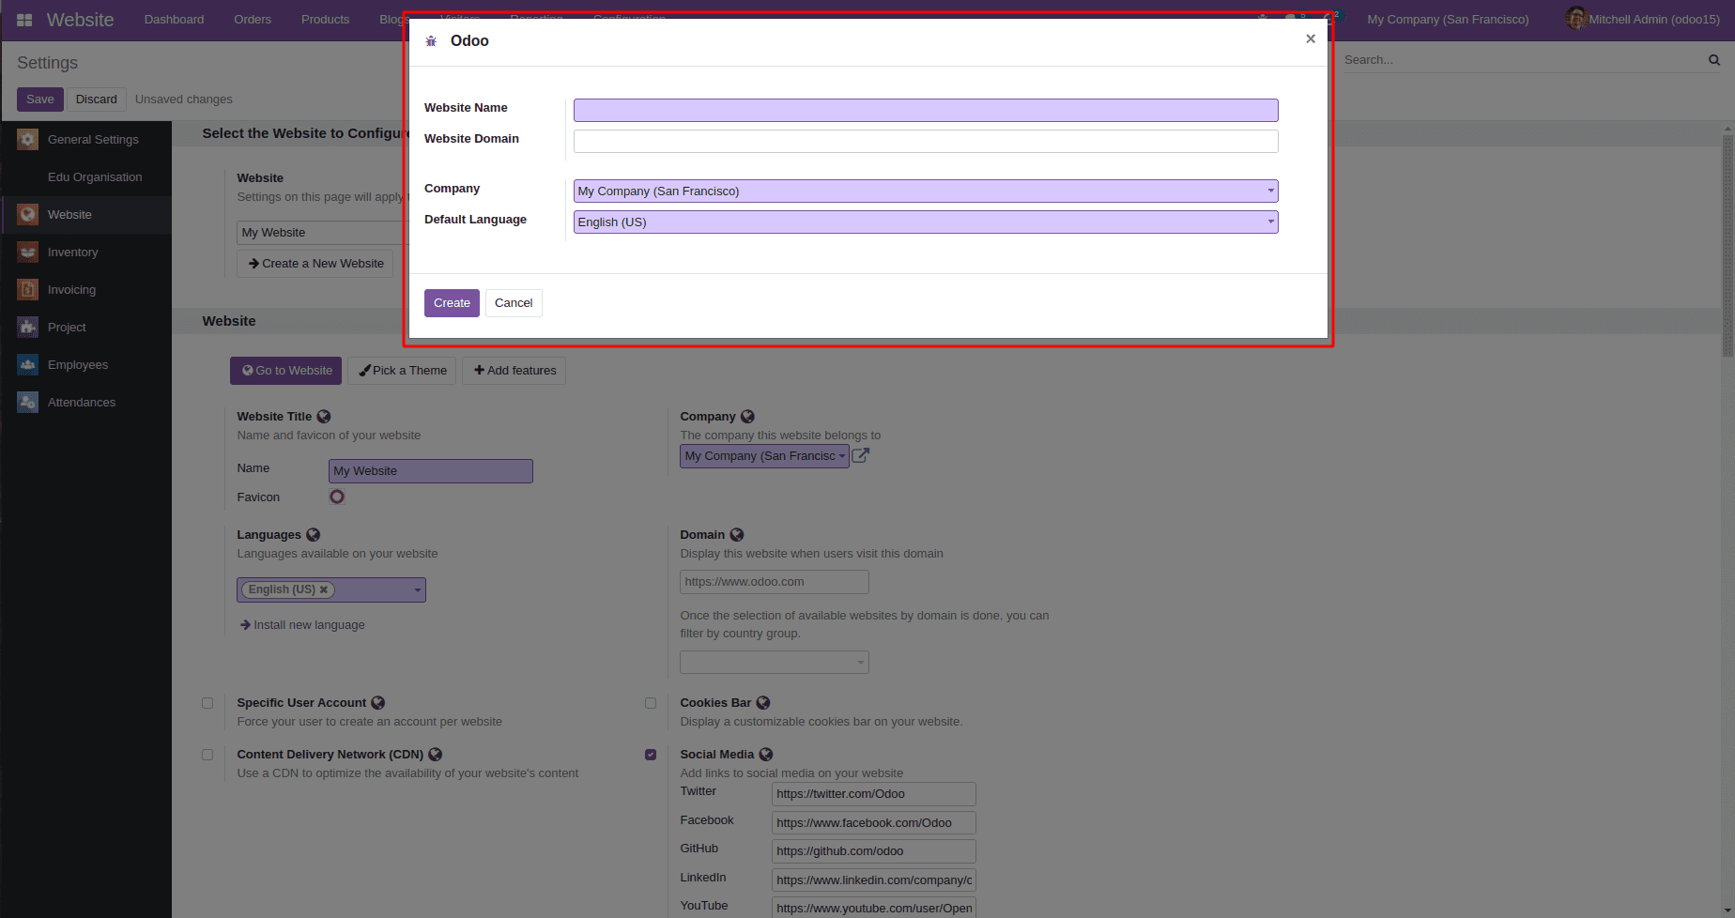Click the search magnifier icon
1735x918 pixels.
pyautogui.click(x=1714, y=60)
